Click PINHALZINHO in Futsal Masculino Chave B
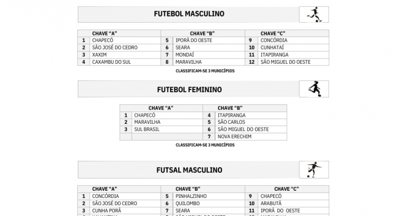407x216 pixels. [191, 196]
